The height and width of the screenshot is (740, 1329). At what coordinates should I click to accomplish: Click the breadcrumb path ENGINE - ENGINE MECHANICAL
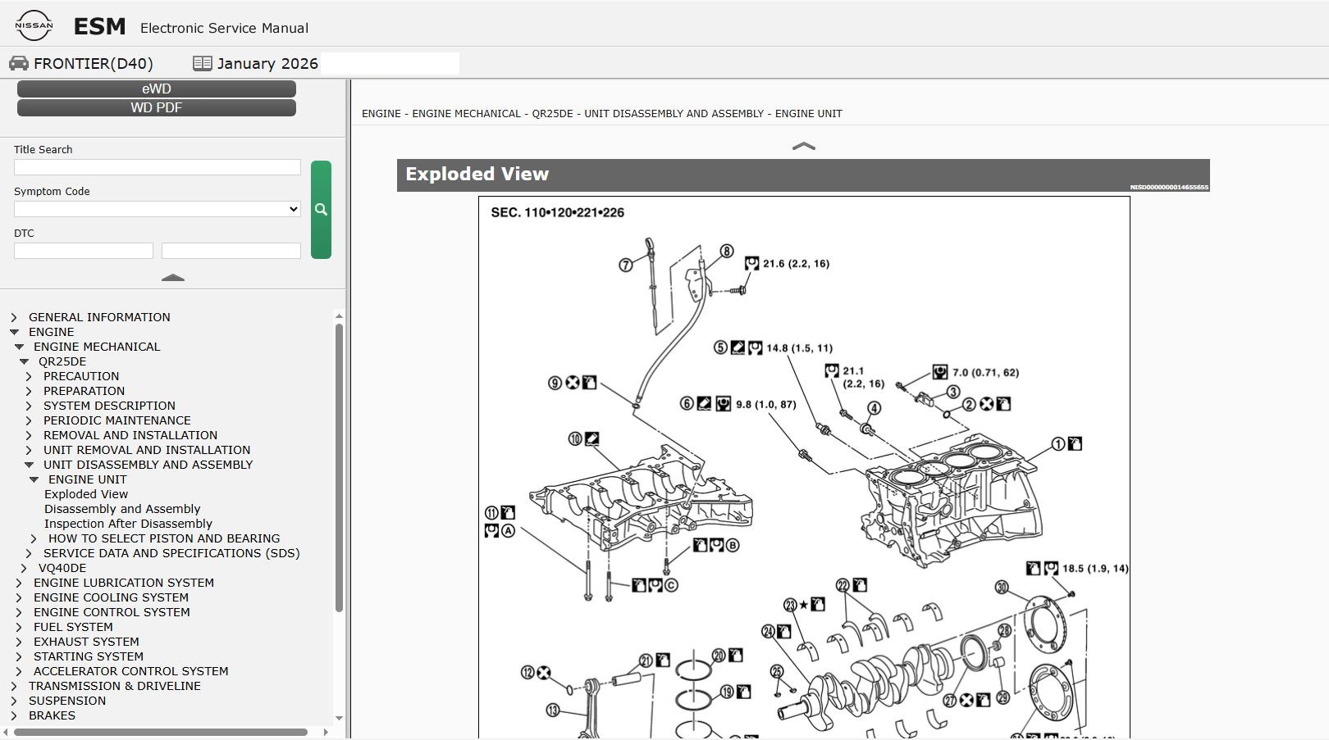coord(441,114)
